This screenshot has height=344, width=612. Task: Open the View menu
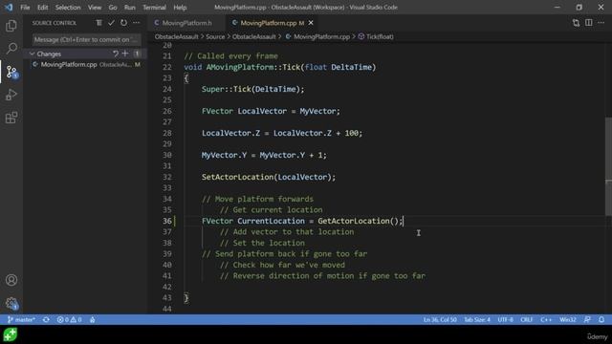[x=94, y=8]
